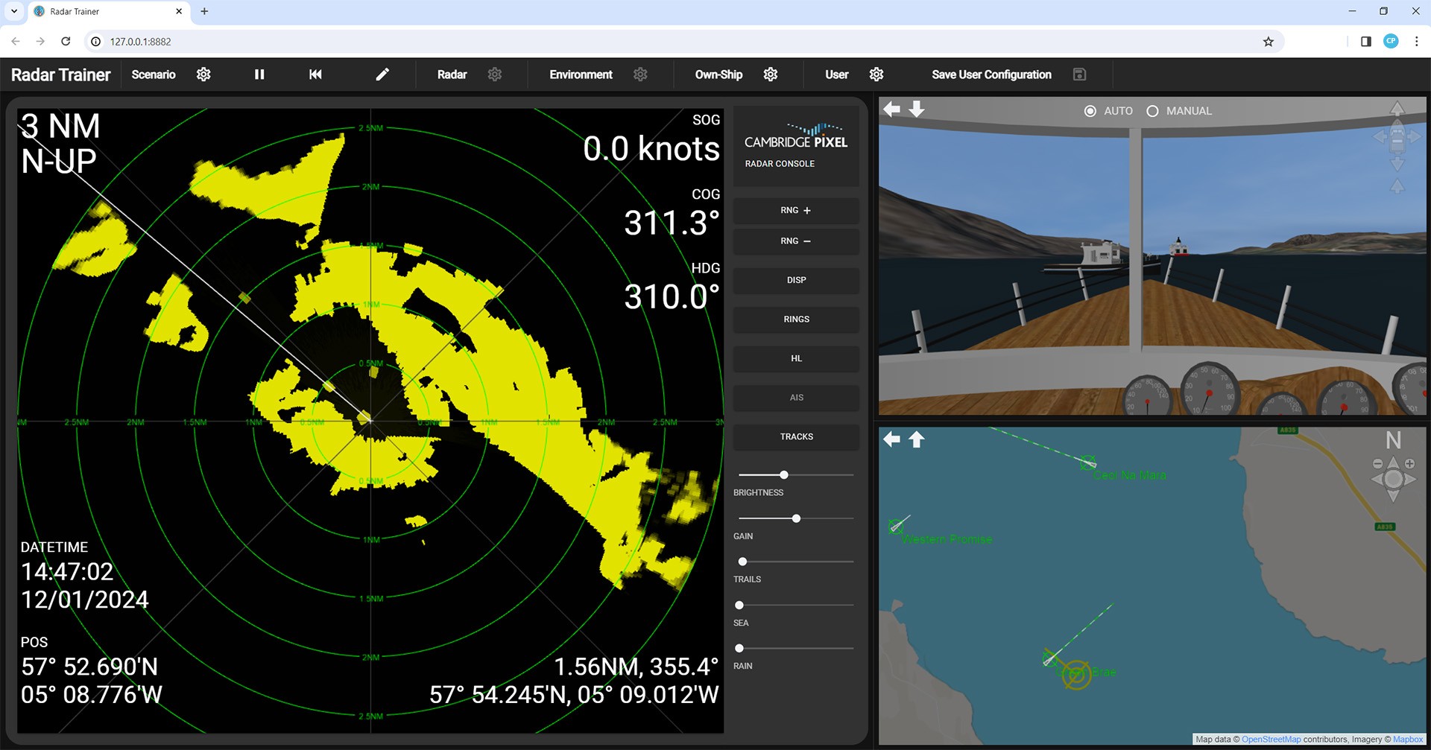This screenshot has height=750, width=1431.
Task: Restart the scenario from the beginning
Action: (315, 74)
